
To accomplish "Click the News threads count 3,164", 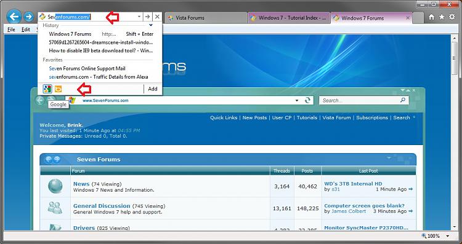I will pyautogui.click(x=282, y=186).
